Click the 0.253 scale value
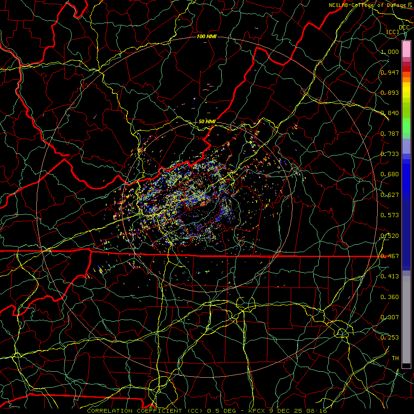 point(390,338)
